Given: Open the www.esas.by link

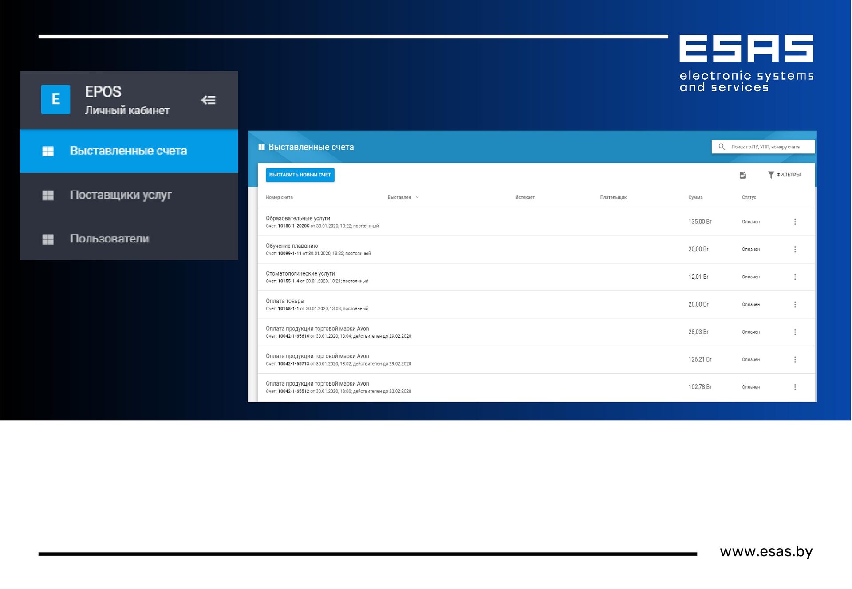Looking at the screenshot, I should pyautogui.click(x=766, y=551).
